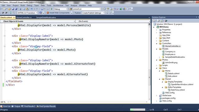
Task: Click the Increase Indent toolbar icon
Action: click(6, 13)
